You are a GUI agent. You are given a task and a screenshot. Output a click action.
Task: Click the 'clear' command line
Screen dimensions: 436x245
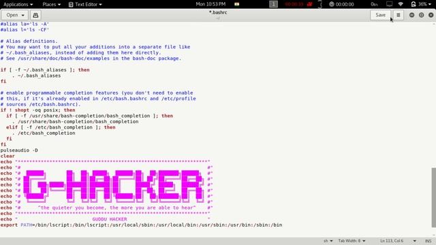pyautogui.click(x=7, y=156)
